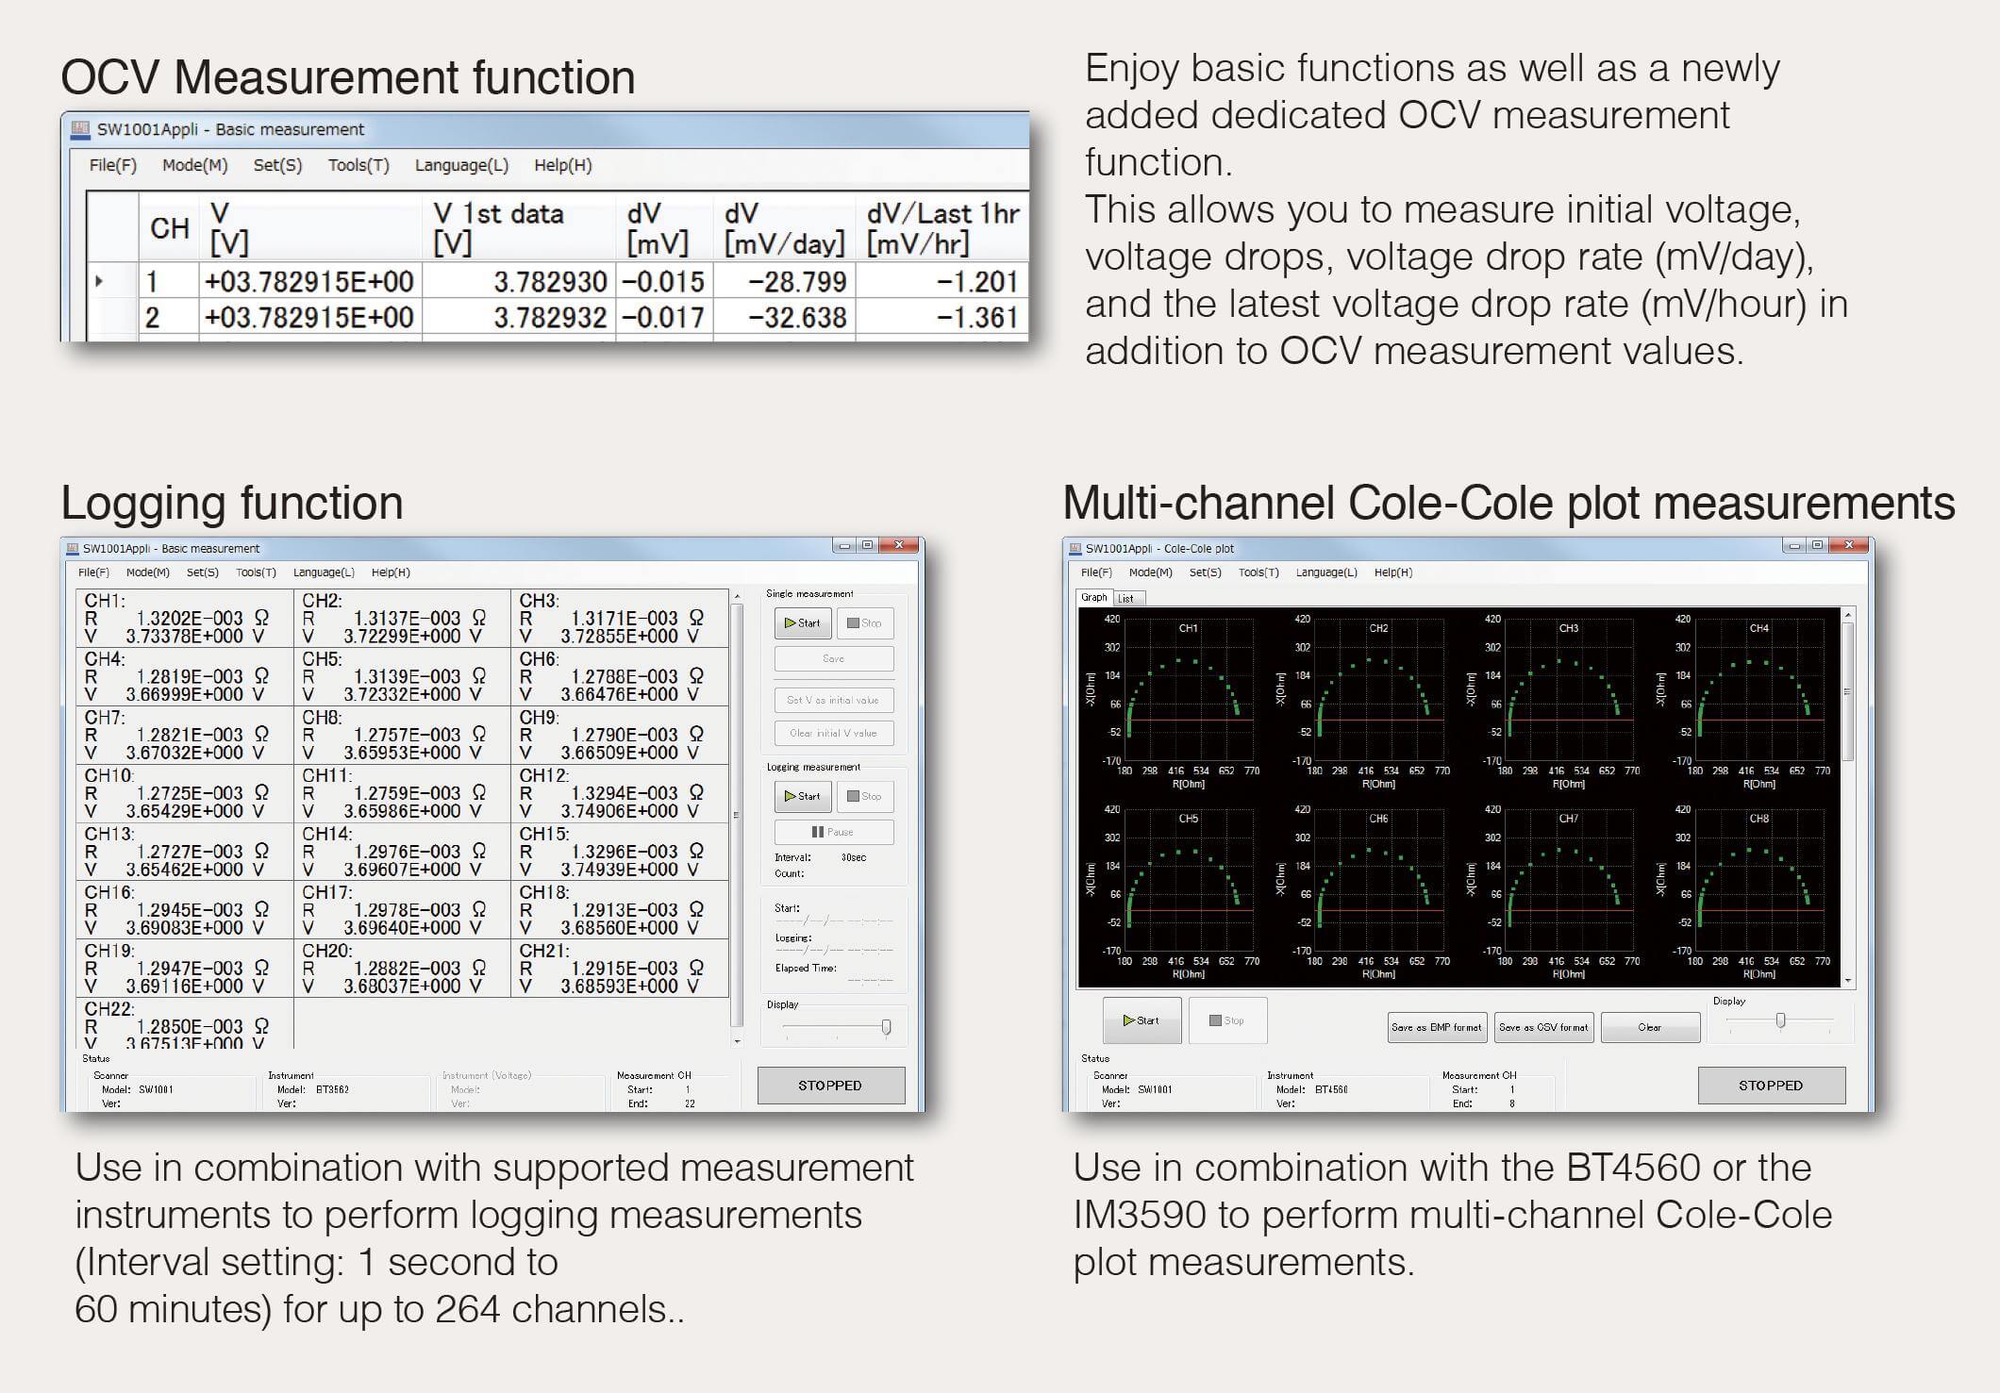Open Language(L) menu in logging window
The height and width of the screenshot is (1393, 2000).
pyautogui.click(x=324, y=572)
